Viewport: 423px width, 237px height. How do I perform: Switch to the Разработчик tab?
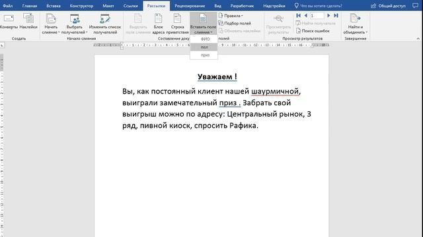tap(242, 6)
